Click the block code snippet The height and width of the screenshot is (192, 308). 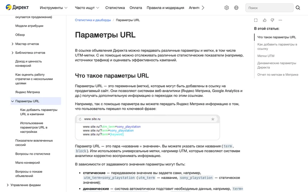point(81,151)
